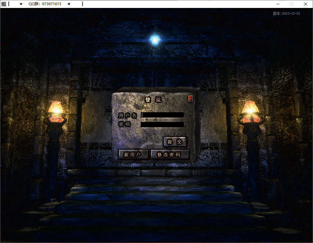
Task: Click the disabled maximize window button
Action: coord(292,4)
